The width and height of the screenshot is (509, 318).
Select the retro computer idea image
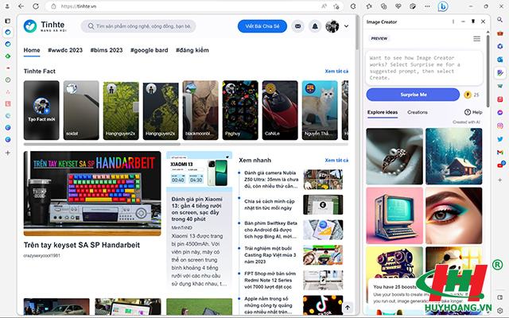coord(394,215)
